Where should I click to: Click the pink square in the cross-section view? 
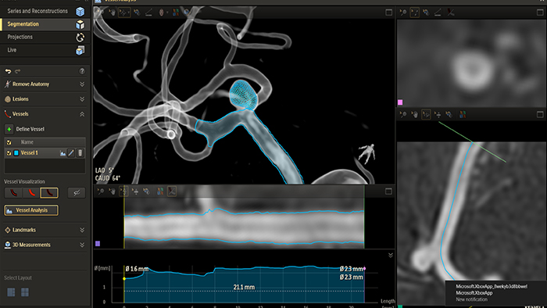point(400,102)
